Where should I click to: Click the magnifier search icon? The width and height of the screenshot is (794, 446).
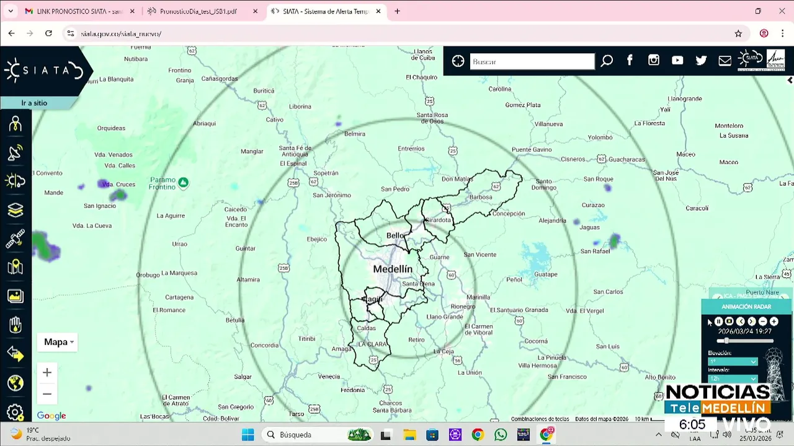click(607, 61)
